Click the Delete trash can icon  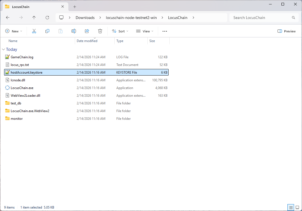pos(100,31)
